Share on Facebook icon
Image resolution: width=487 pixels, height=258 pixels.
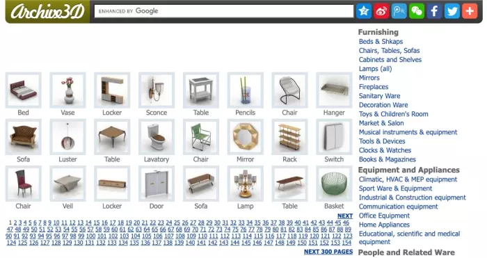click(x=435, y=11)
